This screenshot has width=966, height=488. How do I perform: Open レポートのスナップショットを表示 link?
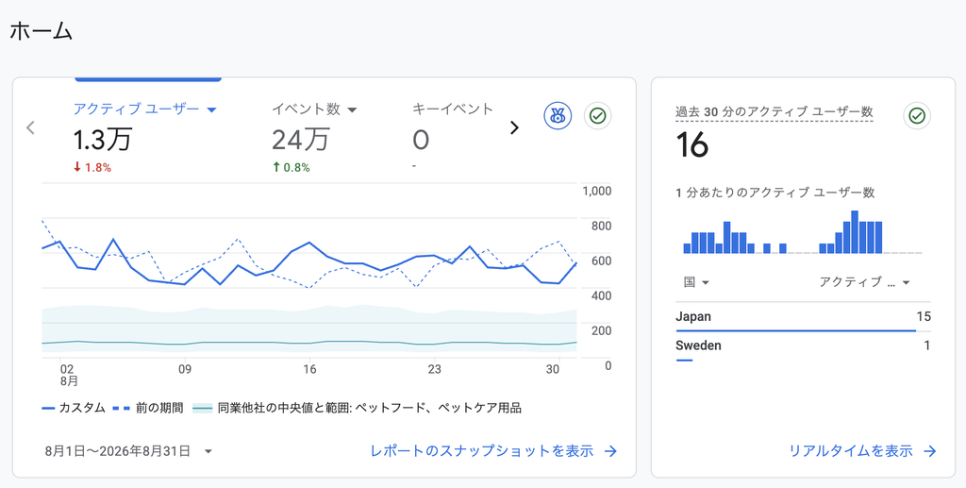493,451
